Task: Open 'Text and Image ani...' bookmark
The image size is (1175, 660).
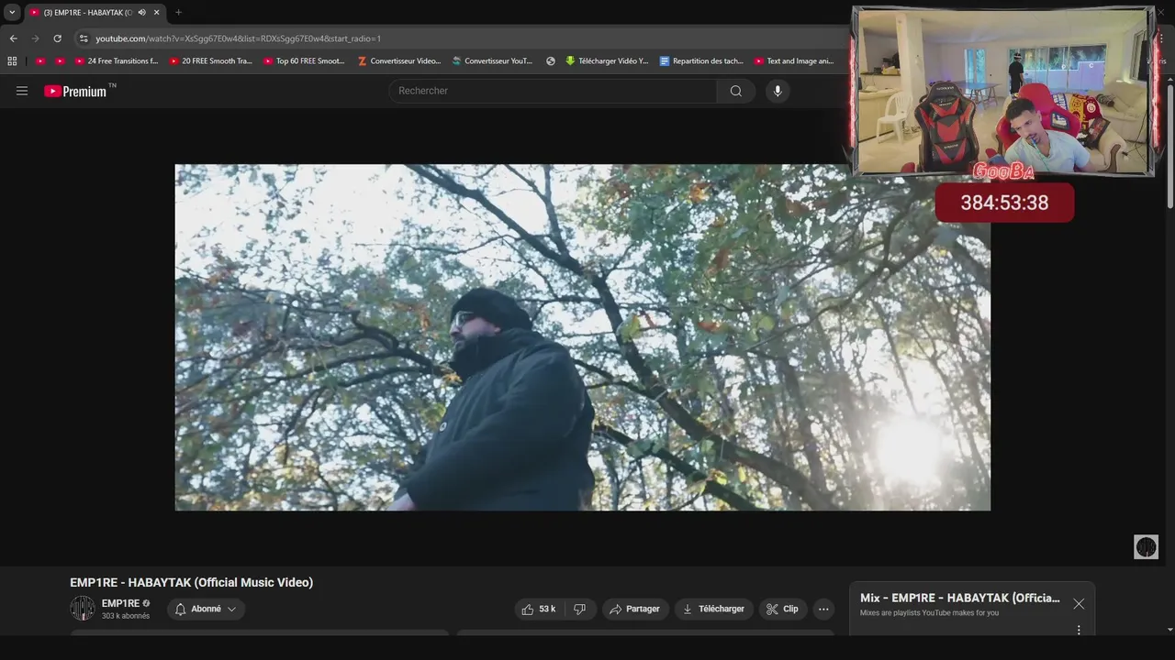Action: [x=795, y=61]
